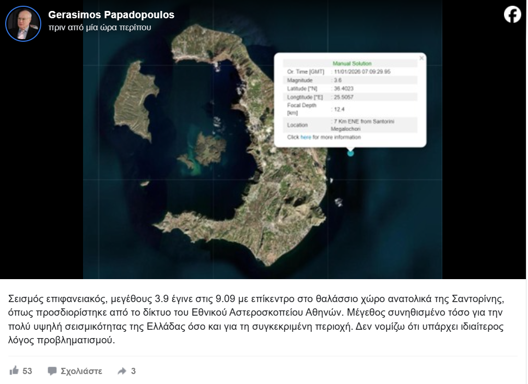Click the post timestamp under author name

pos(99,28)
